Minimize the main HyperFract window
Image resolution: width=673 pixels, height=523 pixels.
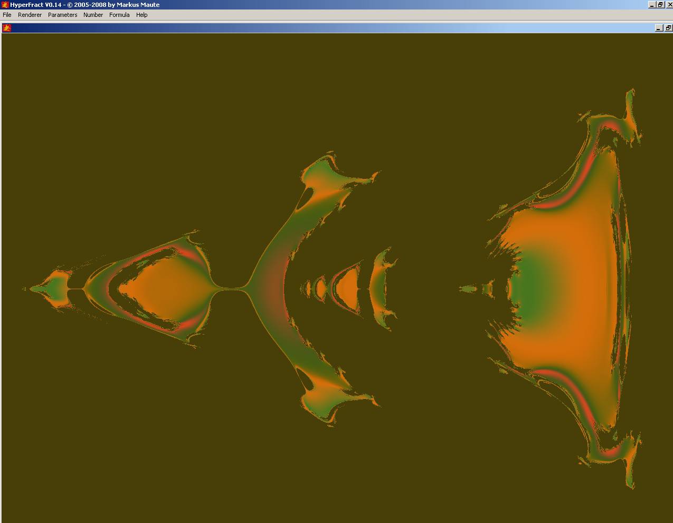(x=652, y=5)
